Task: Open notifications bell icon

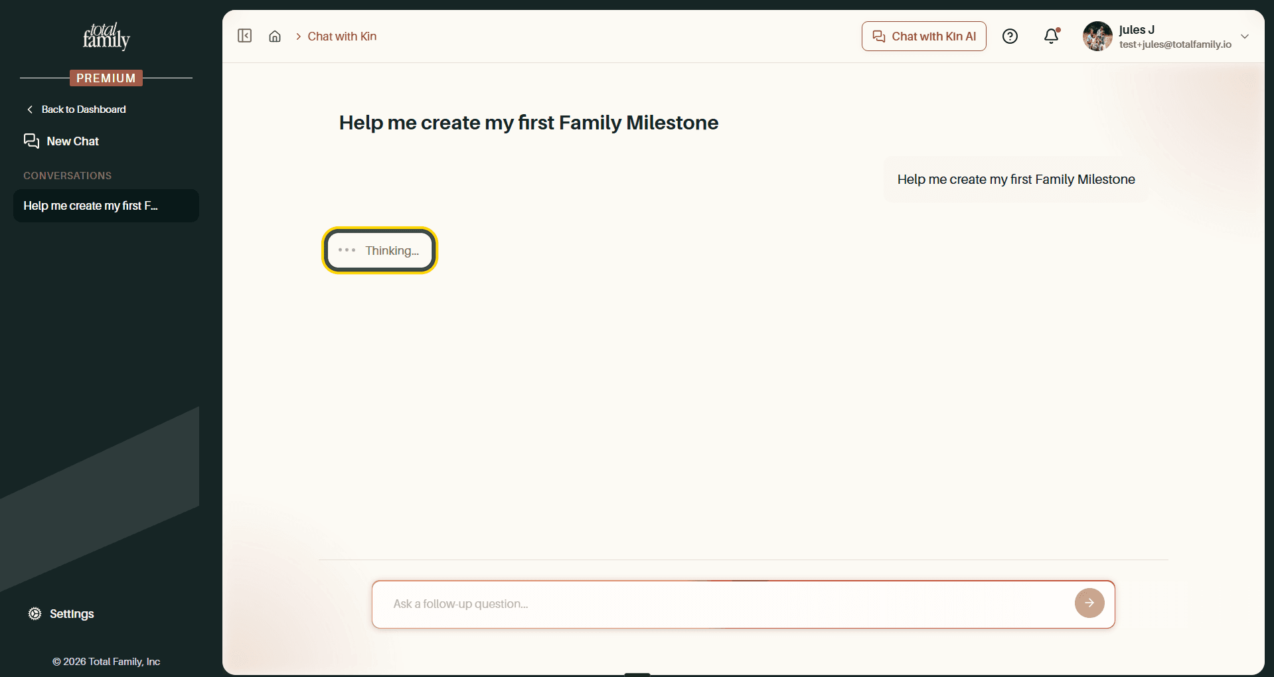Action: click(1052, 36)
